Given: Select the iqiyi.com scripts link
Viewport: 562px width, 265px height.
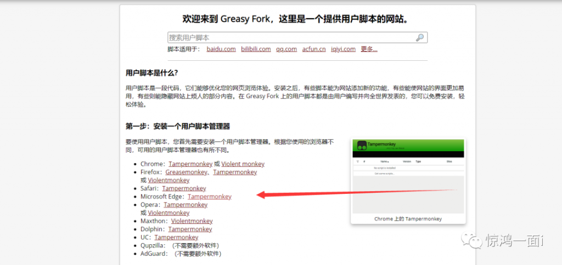Looking at the screenshot, I should click(x=343, y=49).
